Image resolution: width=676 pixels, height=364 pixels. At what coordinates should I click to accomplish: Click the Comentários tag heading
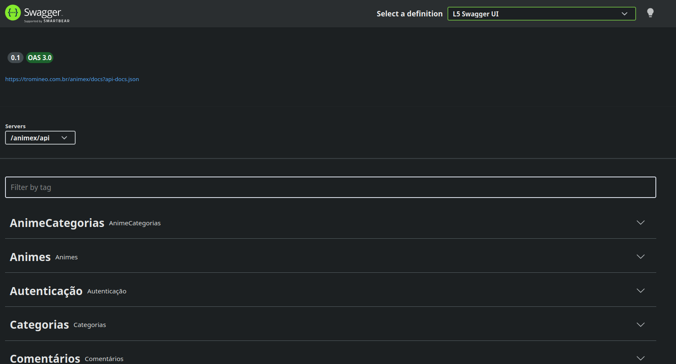point(45,359)
